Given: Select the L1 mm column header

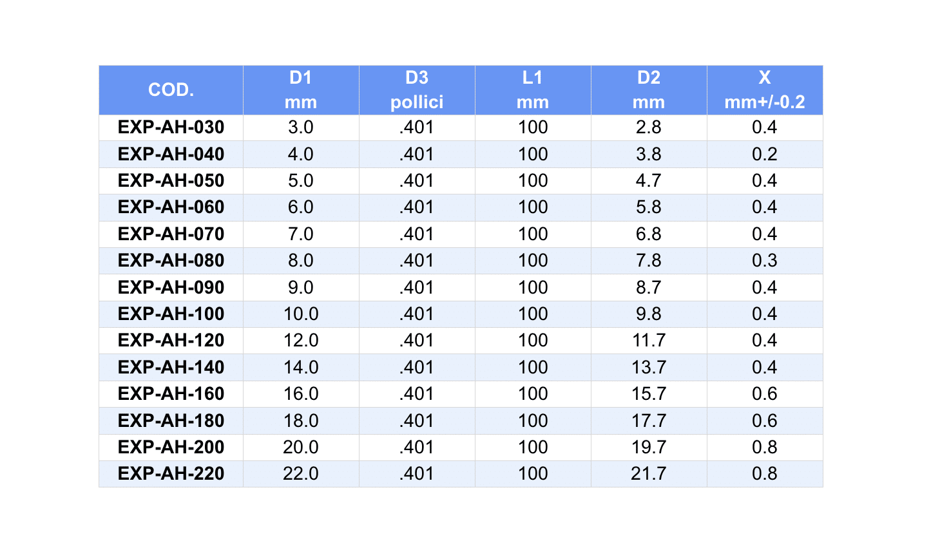Looking at the screenshot, I should point(533,90).
